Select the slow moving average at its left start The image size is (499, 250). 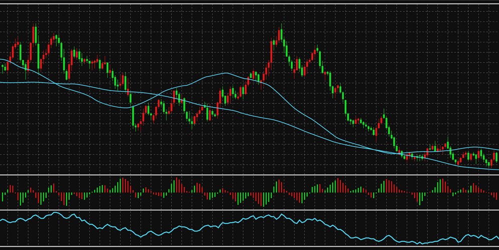(x=3, y=82)
